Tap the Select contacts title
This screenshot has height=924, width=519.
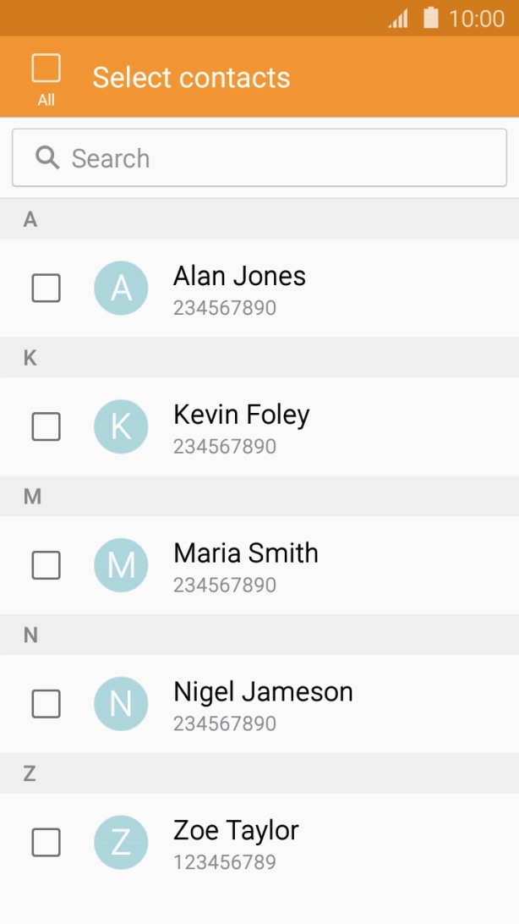(191, 78)
